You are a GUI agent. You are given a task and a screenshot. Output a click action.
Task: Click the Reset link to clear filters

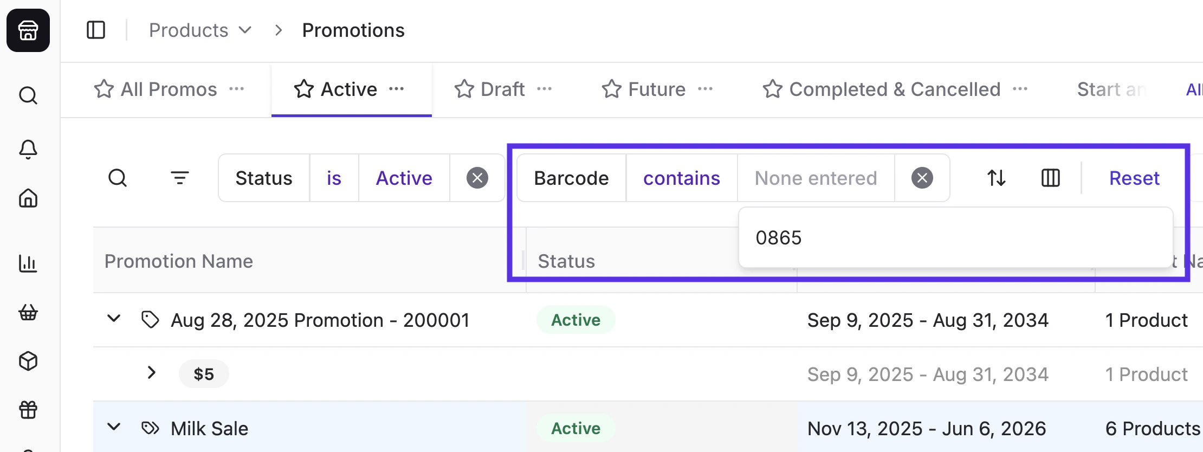click(x=1134, y=178)
